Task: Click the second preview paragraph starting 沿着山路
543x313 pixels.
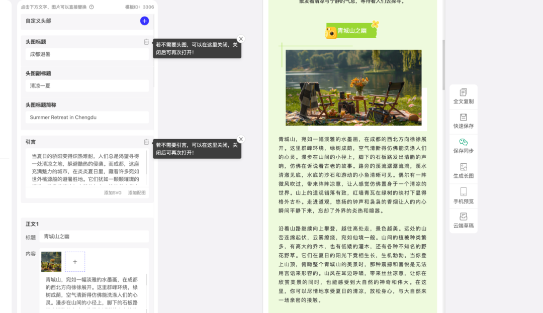Action: [x=352, y=264]
